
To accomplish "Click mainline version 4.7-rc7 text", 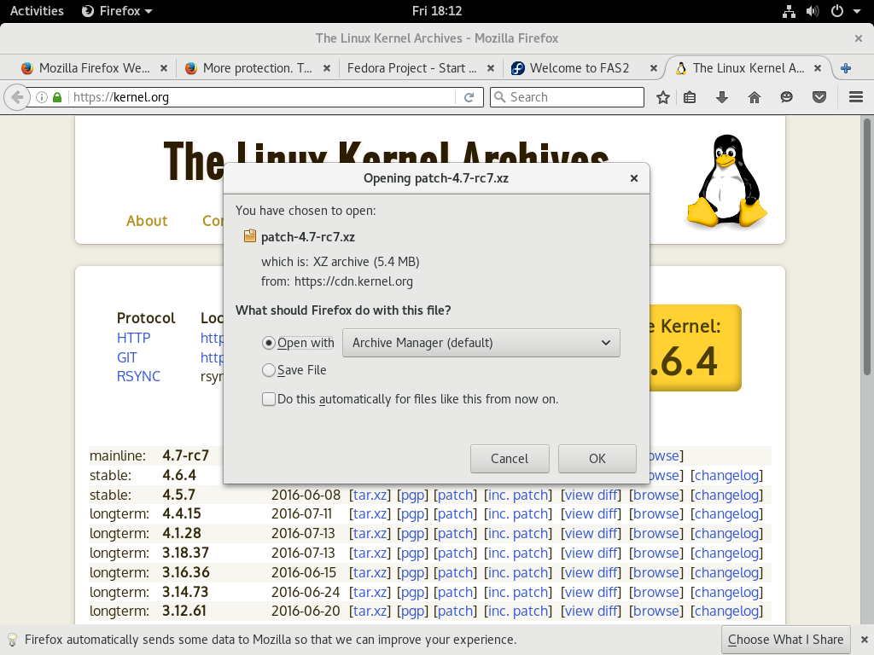I will pos(185,455).
